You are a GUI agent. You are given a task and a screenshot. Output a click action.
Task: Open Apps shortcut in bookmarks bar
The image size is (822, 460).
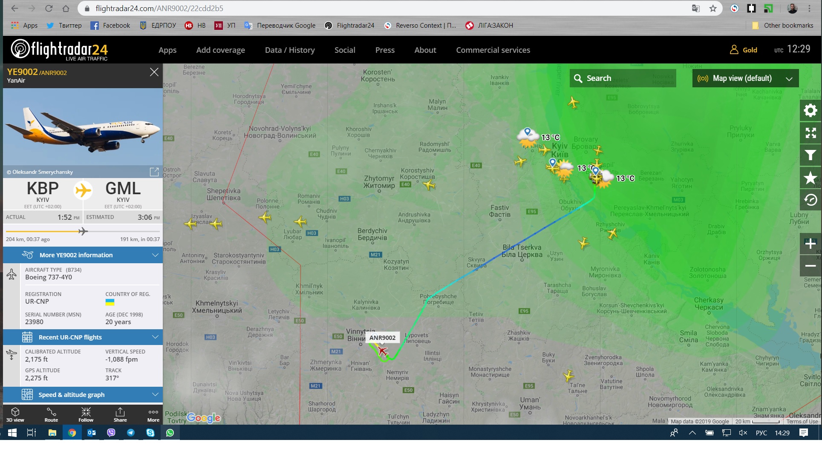click(24, 26)
